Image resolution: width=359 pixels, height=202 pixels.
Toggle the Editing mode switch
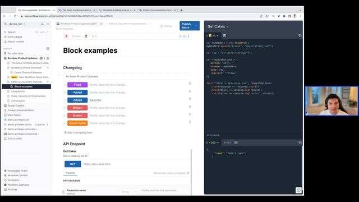(x=166, y=26)
